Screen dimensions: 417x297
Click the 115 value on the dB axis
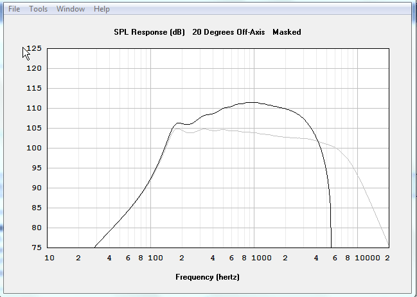(34, 88)
